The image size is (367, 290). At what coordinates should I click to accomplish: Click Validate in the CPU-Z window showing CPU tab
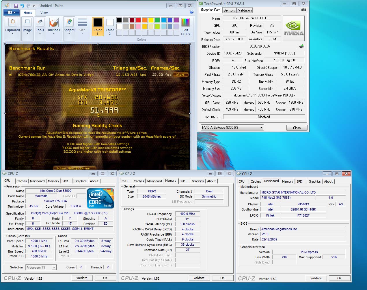[x=82, y=278]
